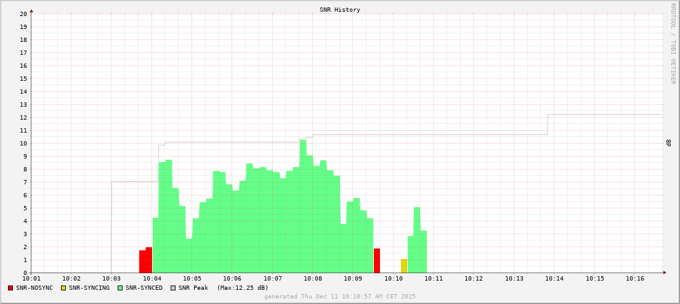The height and width of the screenshot is (304, 680).
Task: Click the gray SNR Peak legend swatch
Action: coord(173,288)
